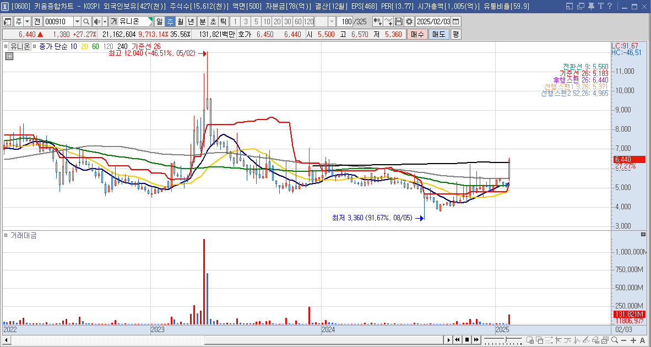Close the 거래대금 panel with x icon
This screenshot has width=651, height=347.
(x=643, y=235)
